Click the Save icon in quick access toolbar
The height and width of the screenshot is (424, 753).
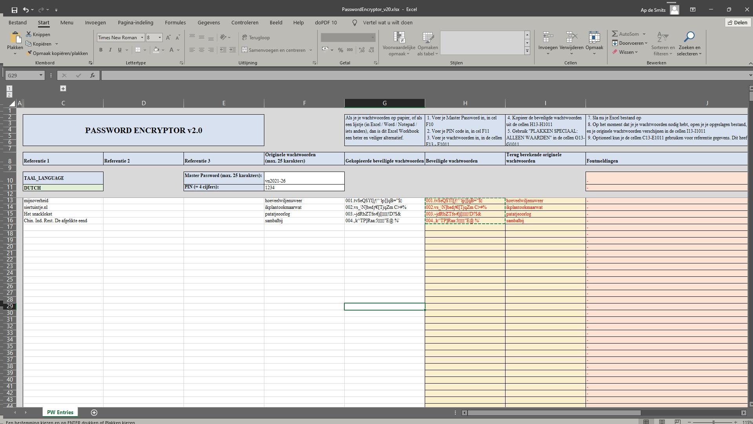click(x=14, y=10)
